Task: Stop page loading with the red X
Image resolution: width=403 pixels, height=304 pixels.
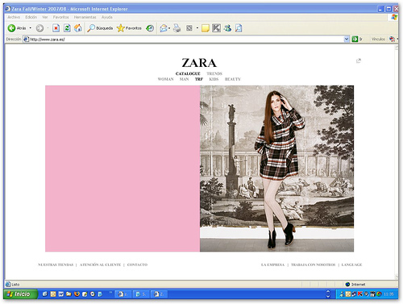Action: coord(56,28)
